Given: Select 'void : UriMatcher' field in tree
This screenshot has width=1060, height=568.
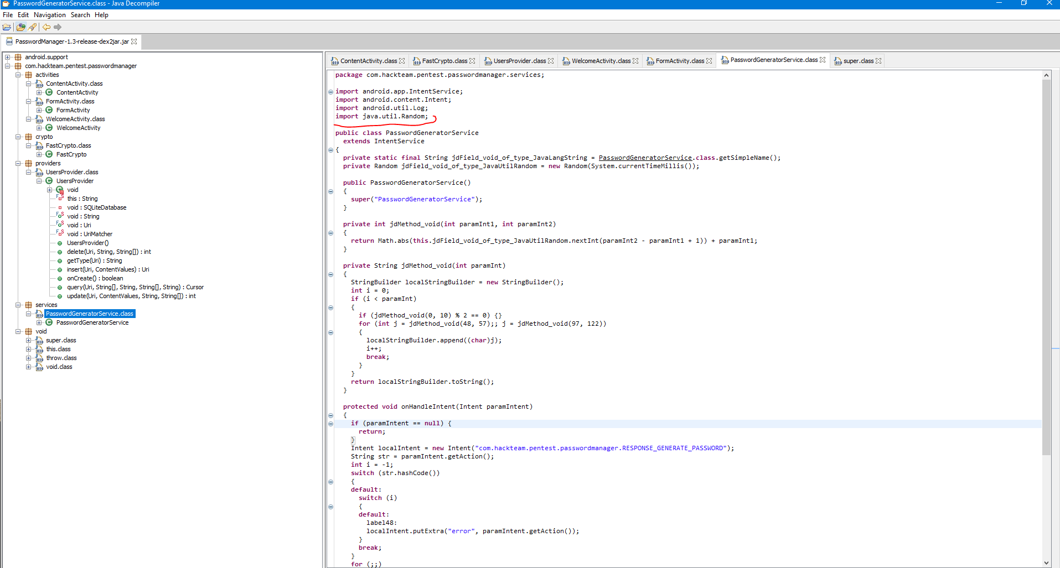Looking at the screenshot, I should click(90, 234).
